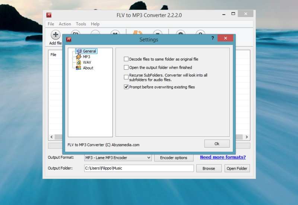Select the MP3 settings tree item
Image resolution: width=298 pixels, height=205 pixels.
(86, 57)
